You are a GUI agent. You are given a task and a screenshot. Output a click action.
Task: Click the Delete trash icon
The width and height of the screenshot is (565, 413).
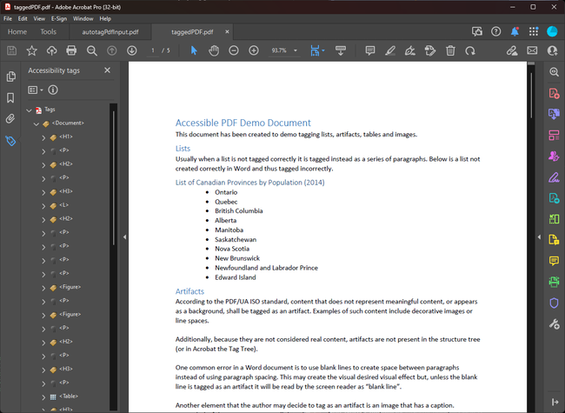coord(450,50)
